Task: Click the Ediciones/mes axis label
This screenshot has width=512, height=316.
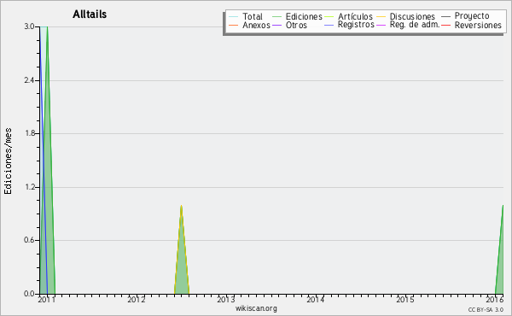Action: [x=8, y=161]
